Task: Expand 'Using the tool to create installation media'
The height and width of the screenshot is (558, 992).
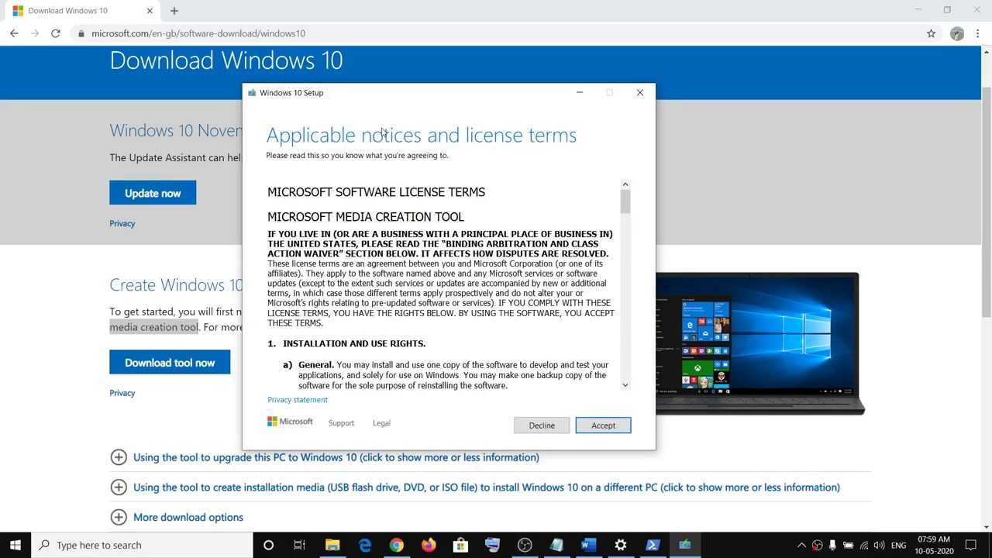Action: tap(475, 487)
